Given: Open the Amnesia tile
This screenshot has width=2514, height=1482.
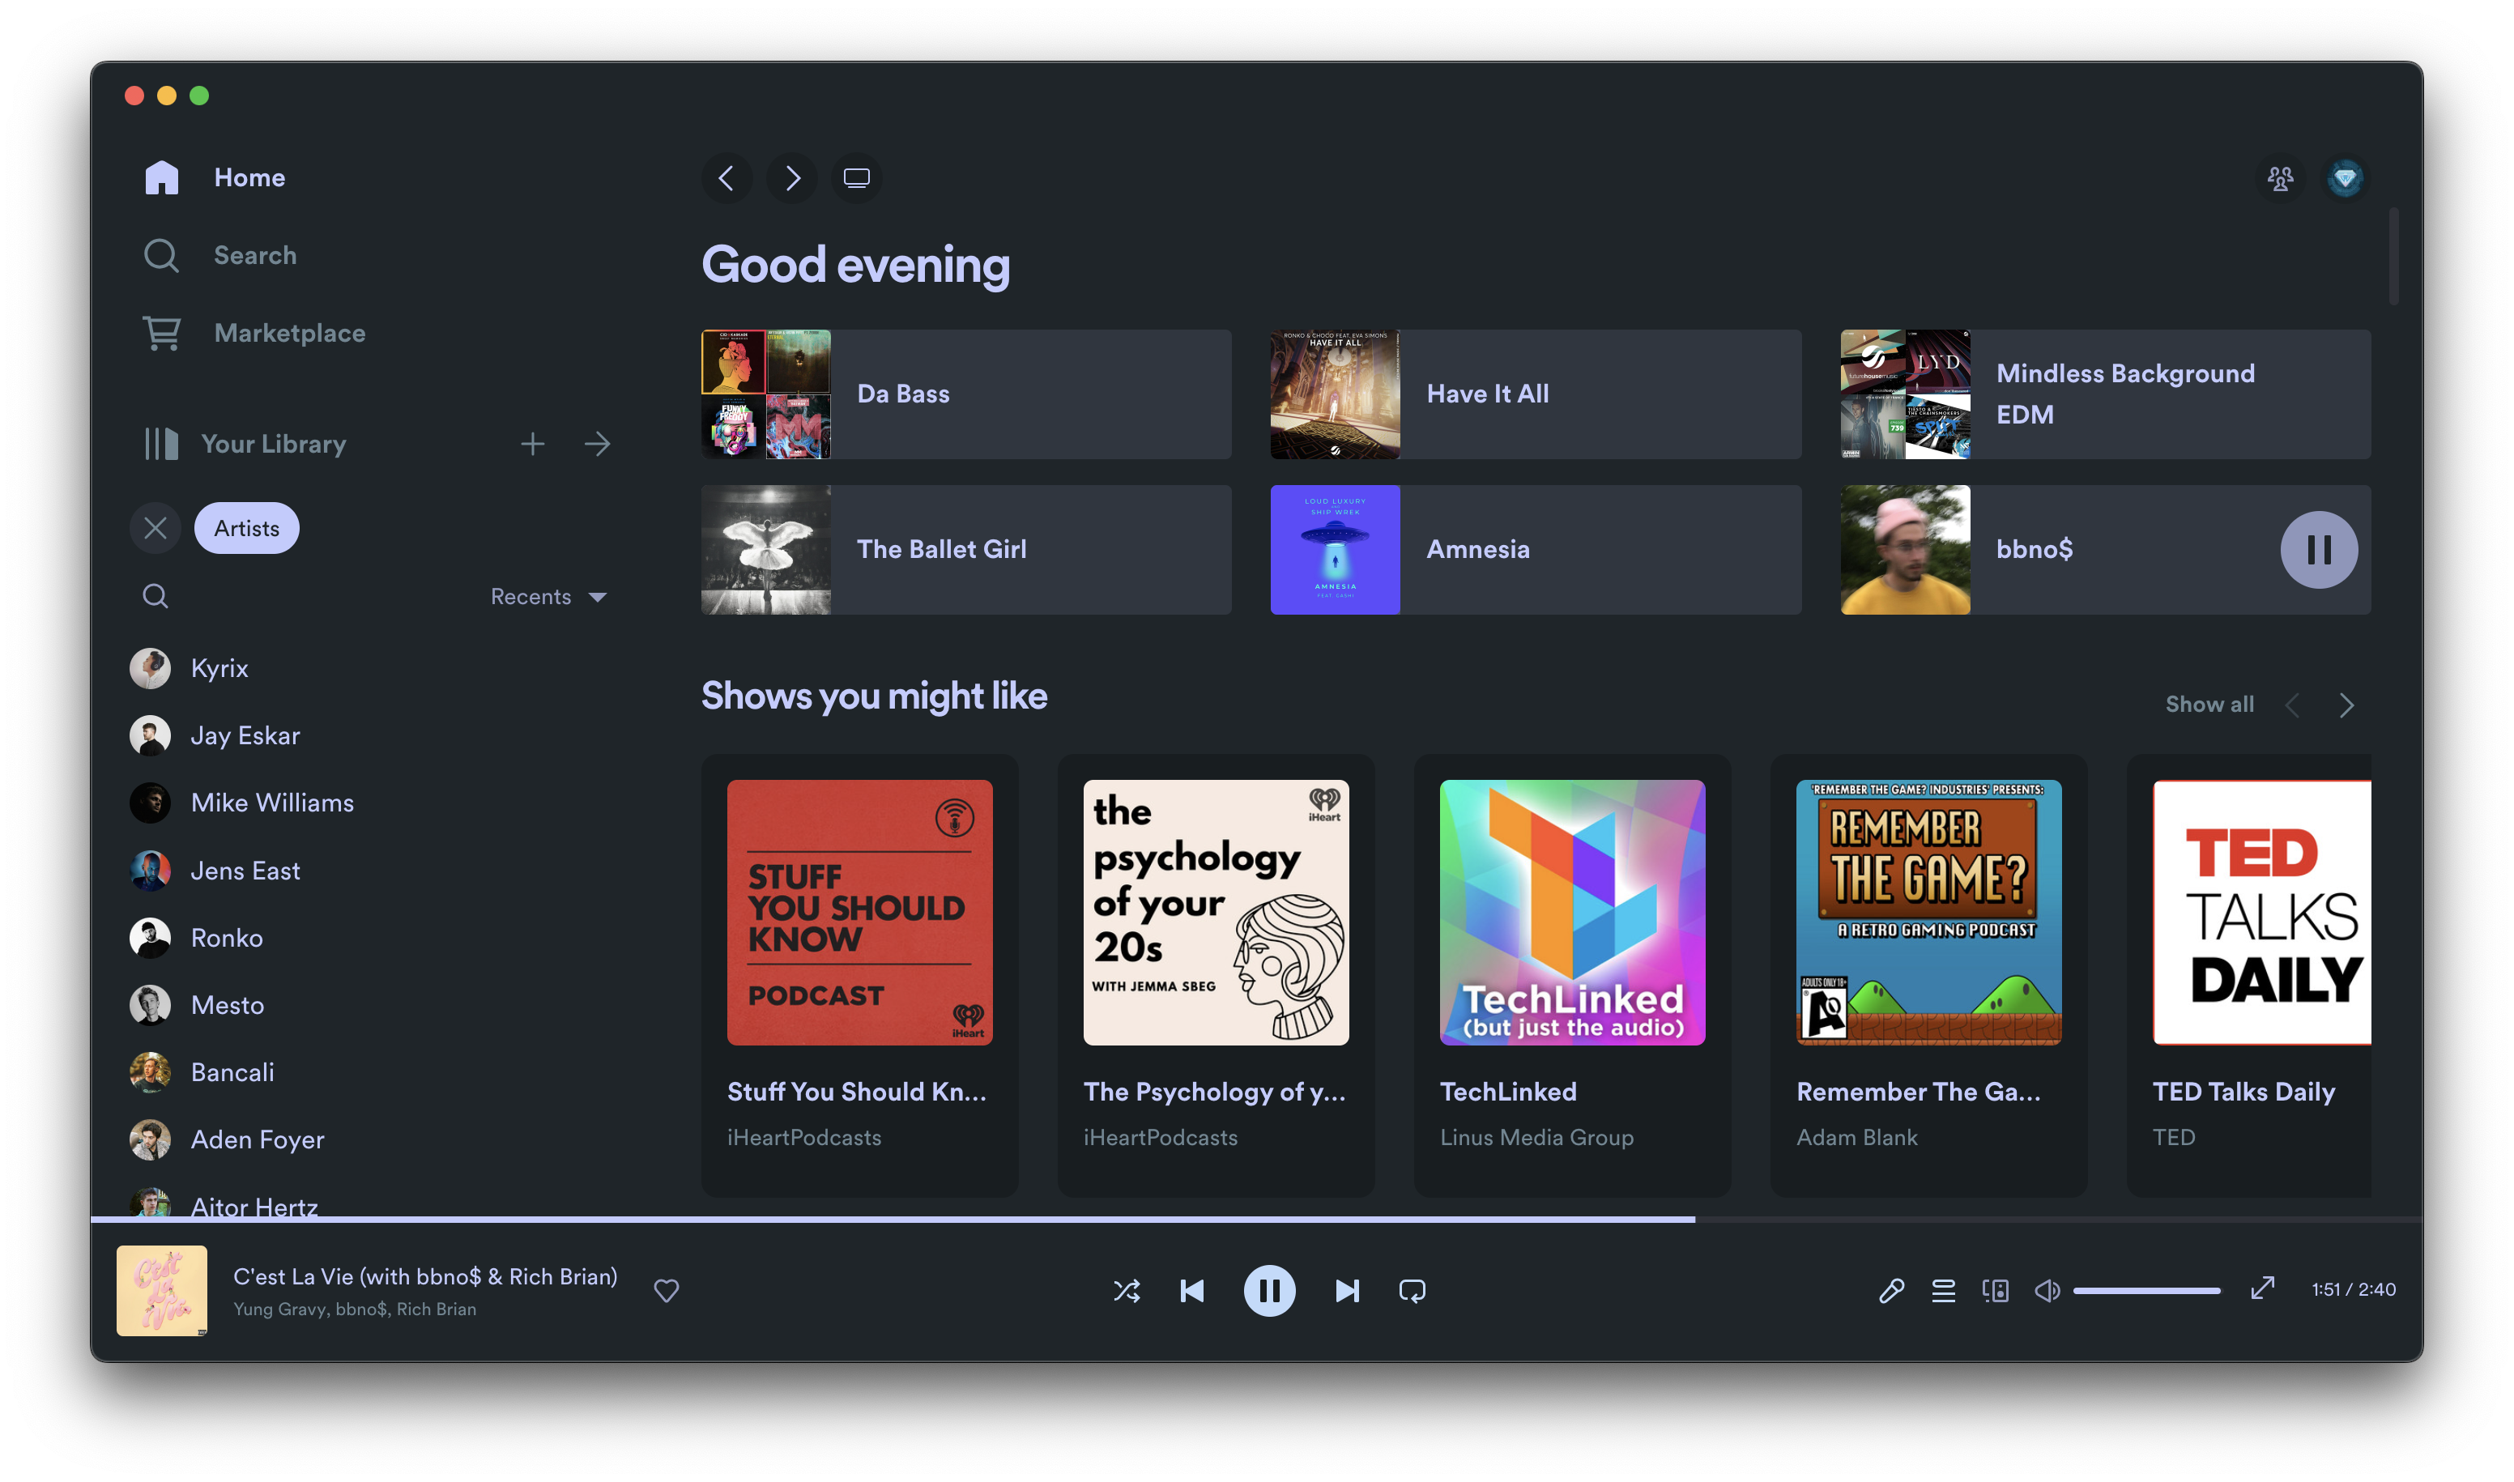Looking at the screenshot, I should tap(1535, 549).
